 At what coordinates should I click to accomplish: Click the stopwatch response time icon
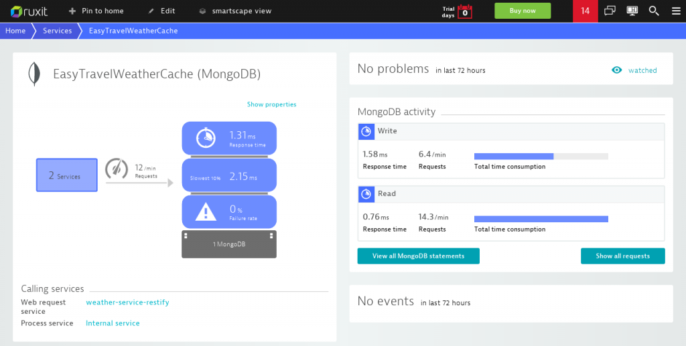coord(205,138)
